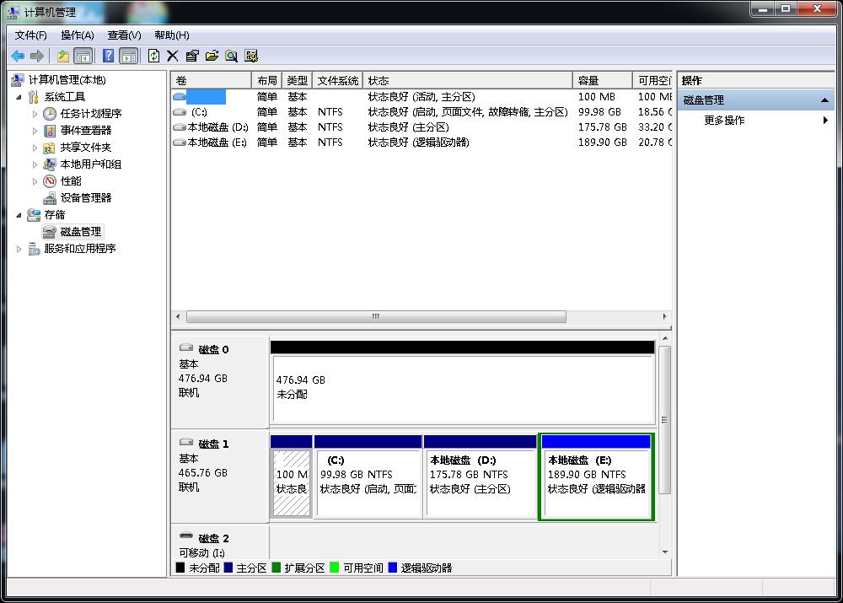Toggle the show/hide console tree toolbar button
This screenshot has height=603, width=843.
83,56
